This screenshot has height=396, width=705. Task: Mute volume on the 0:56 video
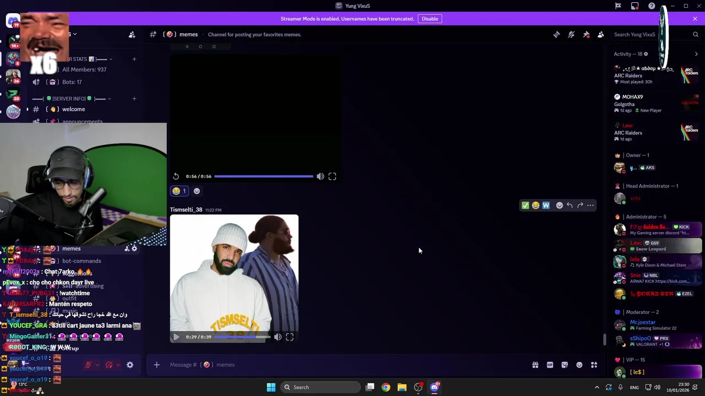(x=320, y=177)
